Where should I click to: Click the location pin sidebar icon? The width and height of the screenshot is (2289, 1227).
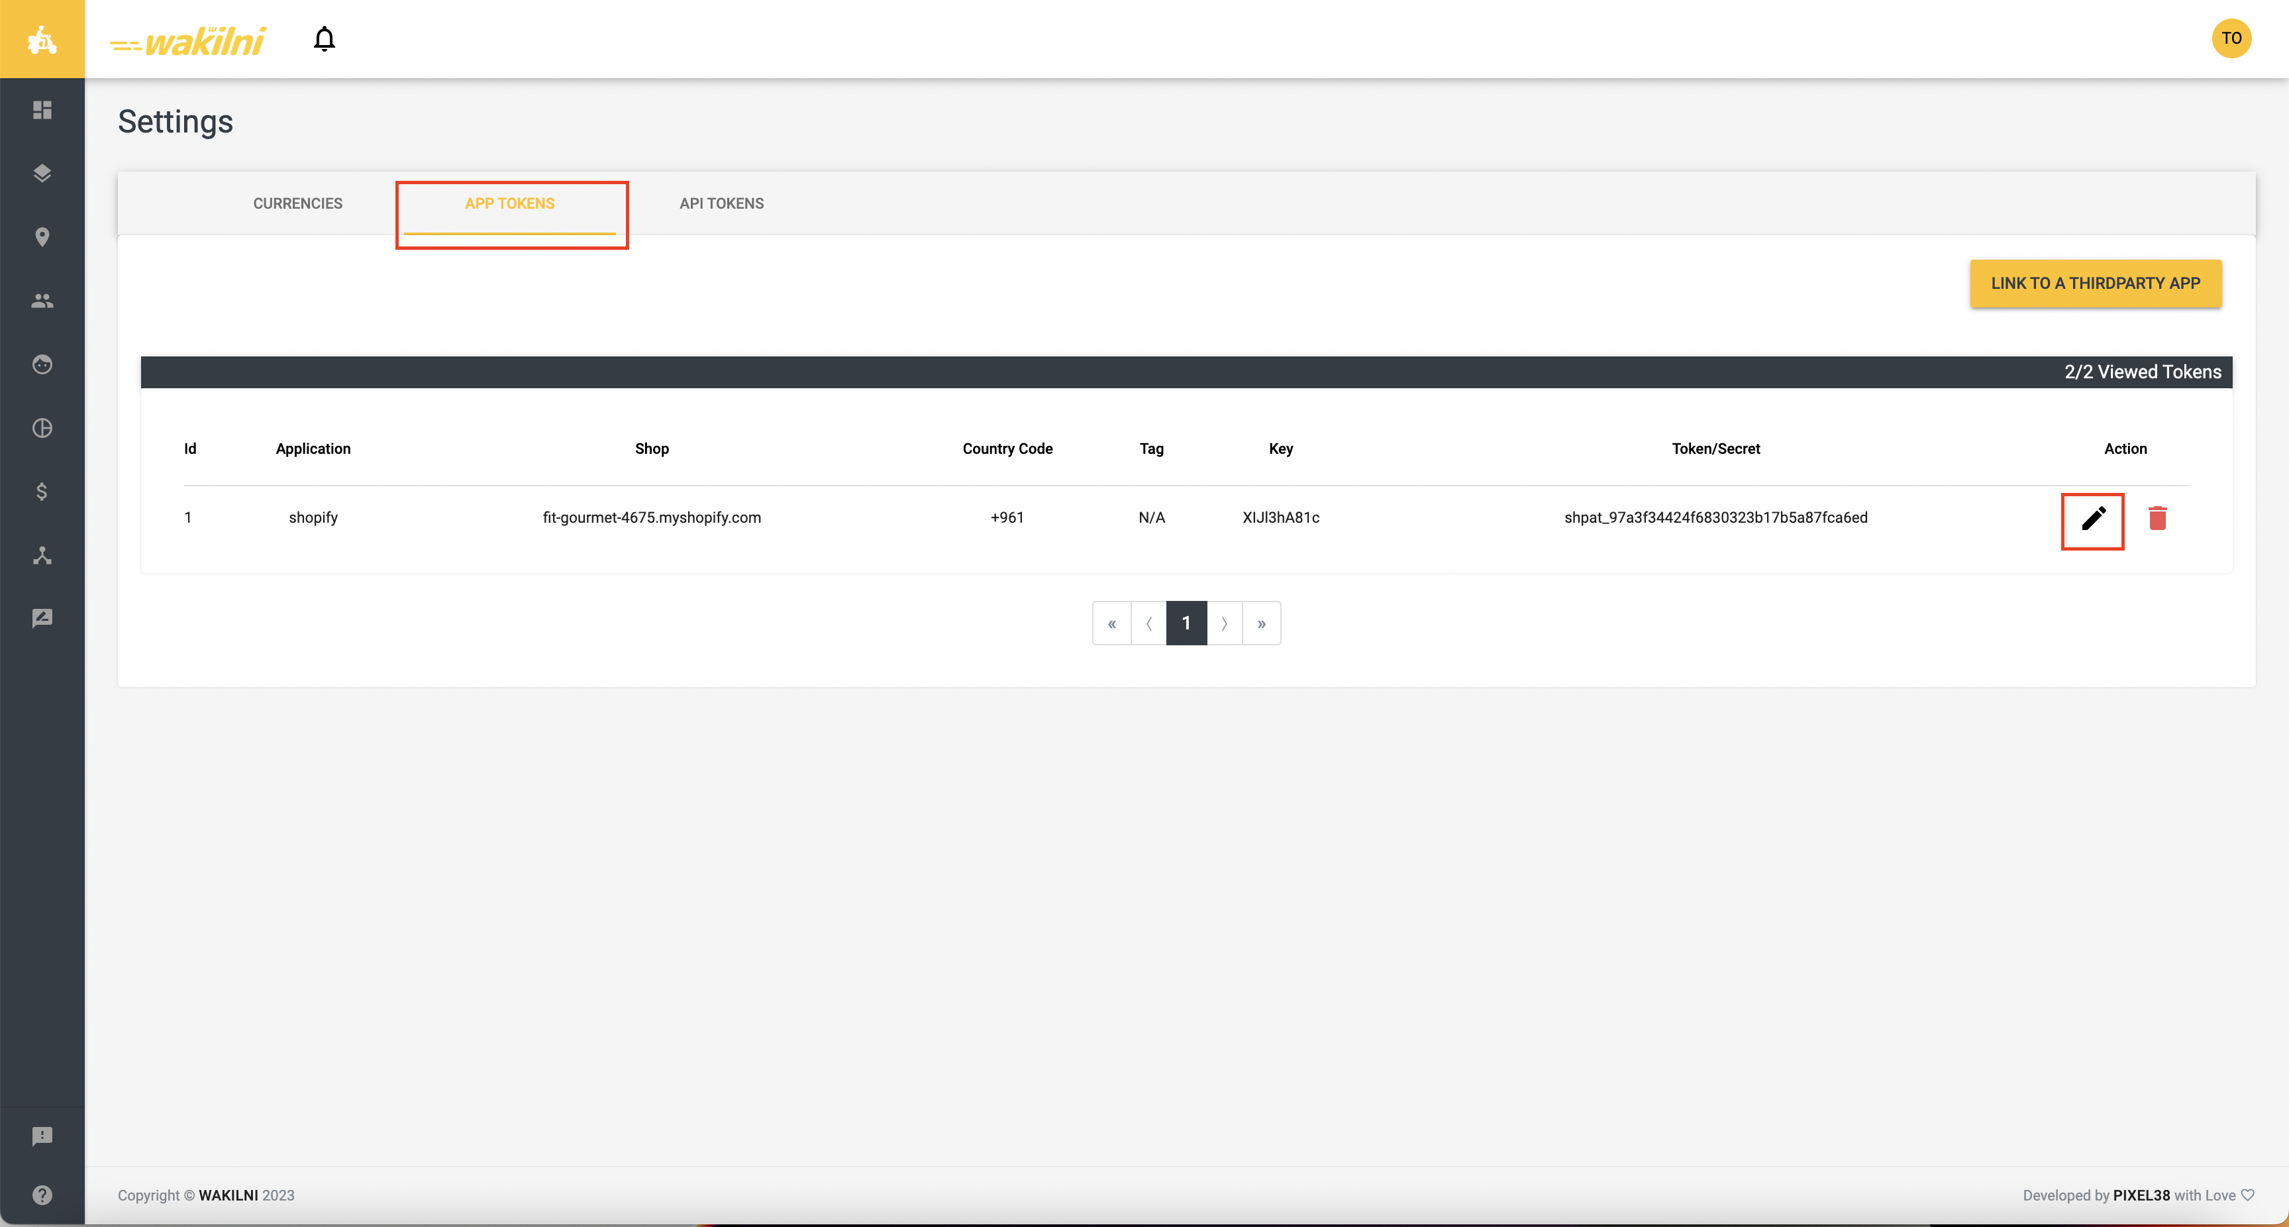click(42, 237)
